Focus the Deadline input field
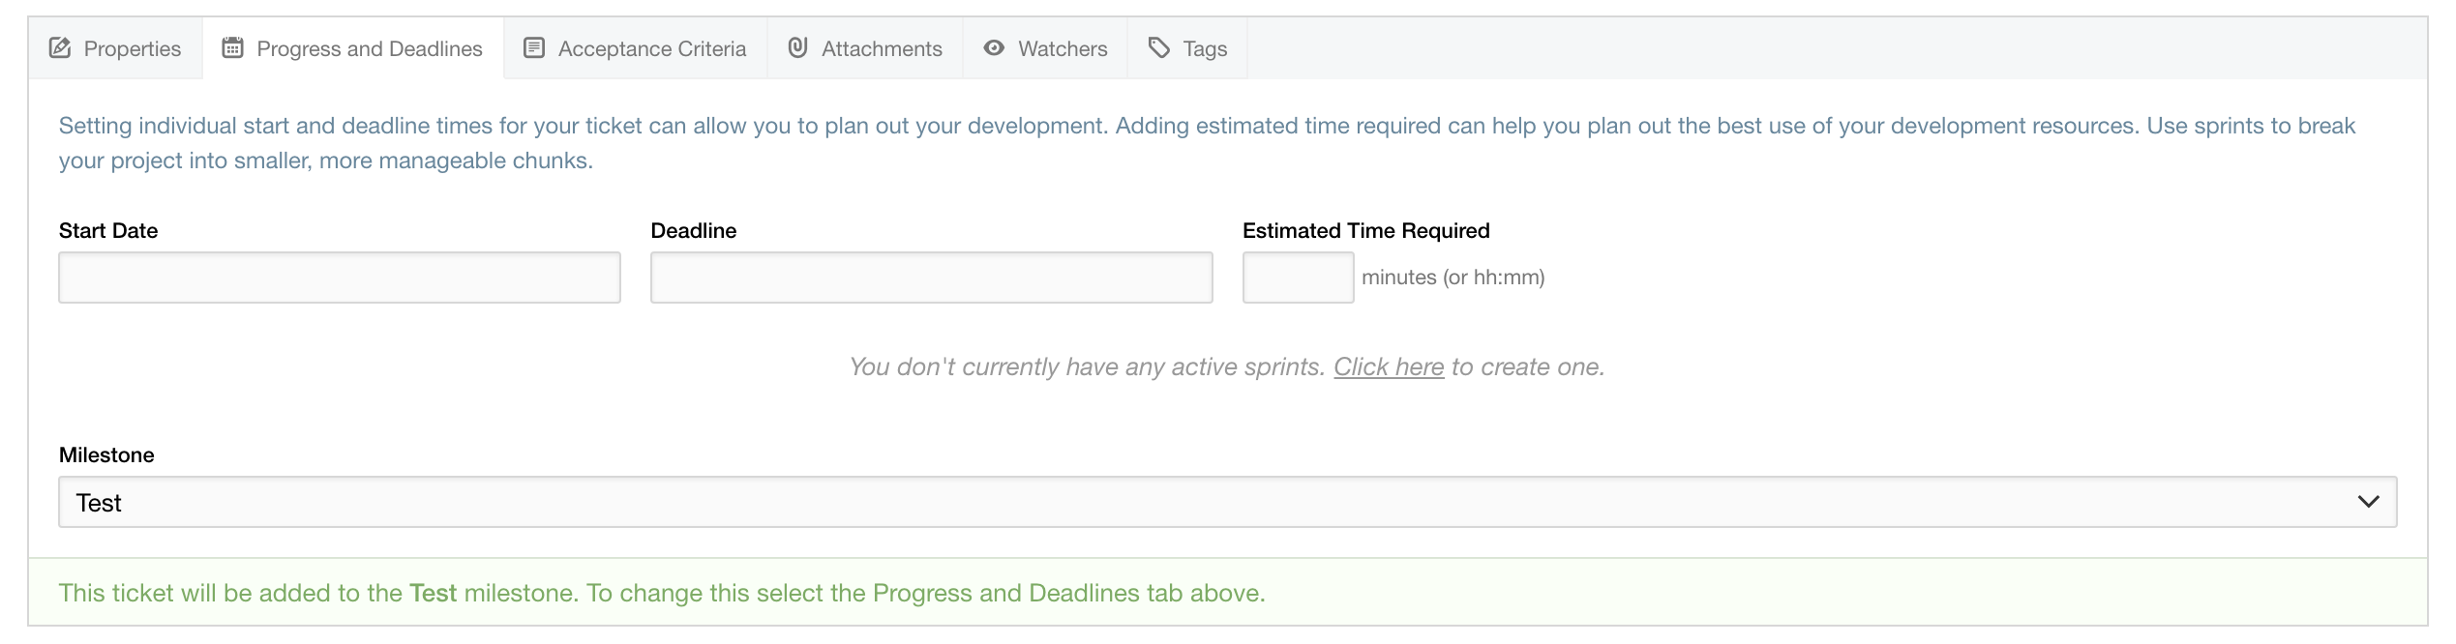This screenshot has width=2456, height=644. click(932, 278)
